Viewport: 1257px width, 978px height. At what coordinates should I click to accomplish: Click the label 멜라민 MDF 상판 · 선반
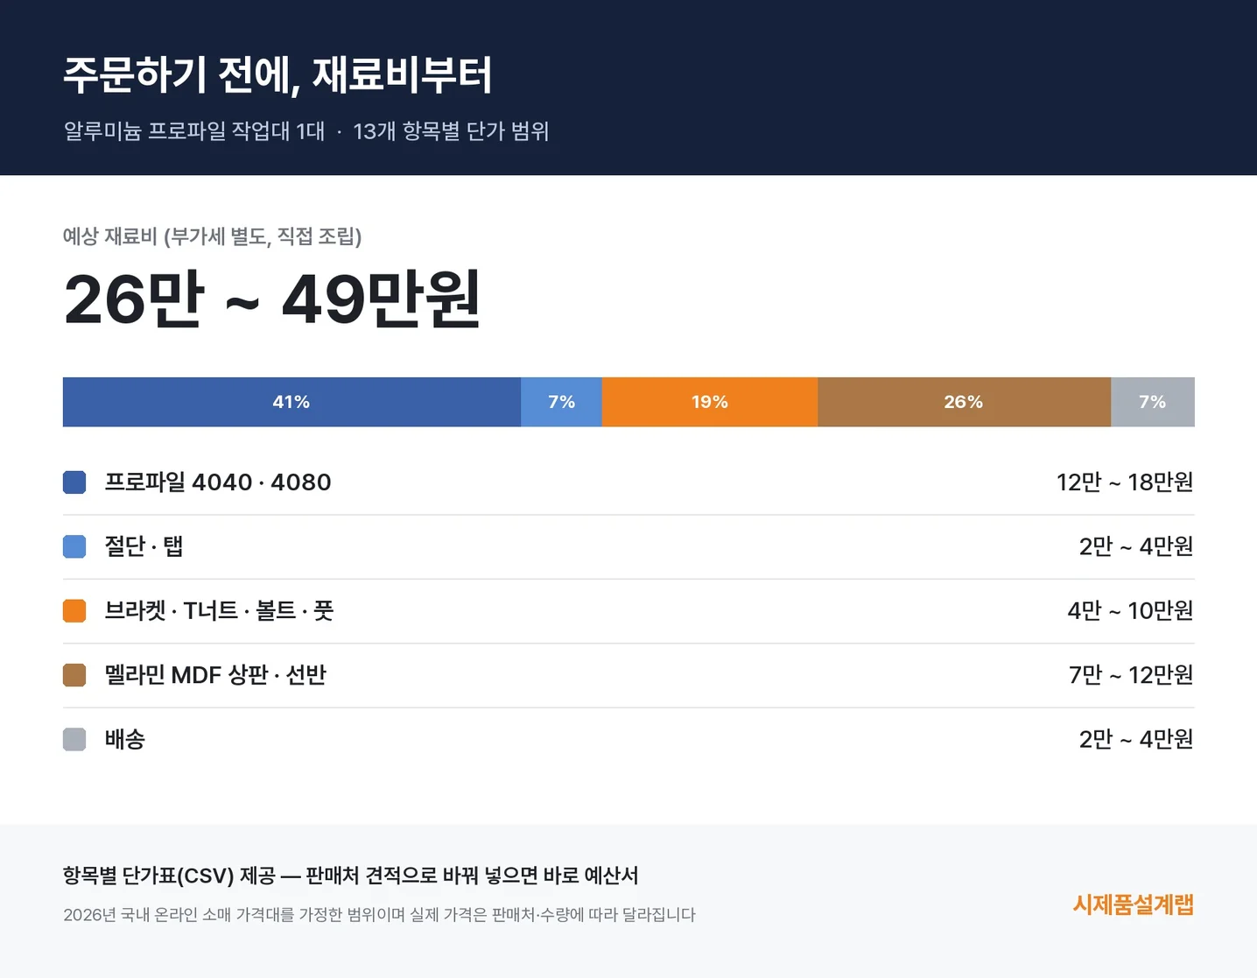pyautogui.click(x=215, y=675)
